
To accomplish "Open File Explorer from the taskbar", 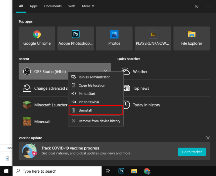I will pyautogui.click(x=134, y=171).
